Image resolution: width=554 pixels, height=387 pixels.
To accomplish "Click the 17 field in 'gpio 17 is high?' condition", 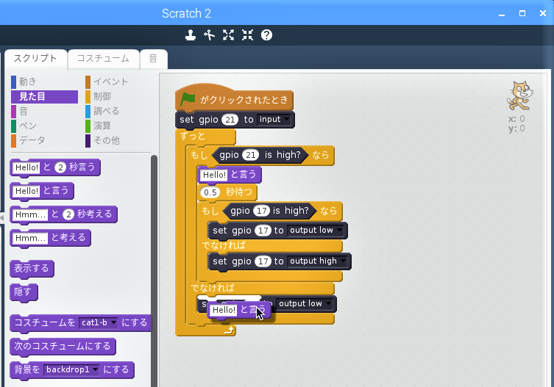I will coord(261,211).
